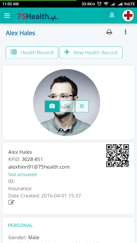The height and width of the screenshot is (243, 137).
Task: Tap the Alex Hales page title
Action: pyautogui.click(x=20, y=33)
